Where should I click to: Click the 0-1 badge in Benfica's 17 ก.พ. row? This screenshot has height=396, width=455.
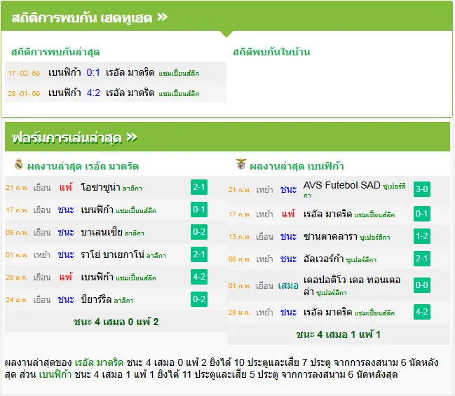click(x=422, y=214)
